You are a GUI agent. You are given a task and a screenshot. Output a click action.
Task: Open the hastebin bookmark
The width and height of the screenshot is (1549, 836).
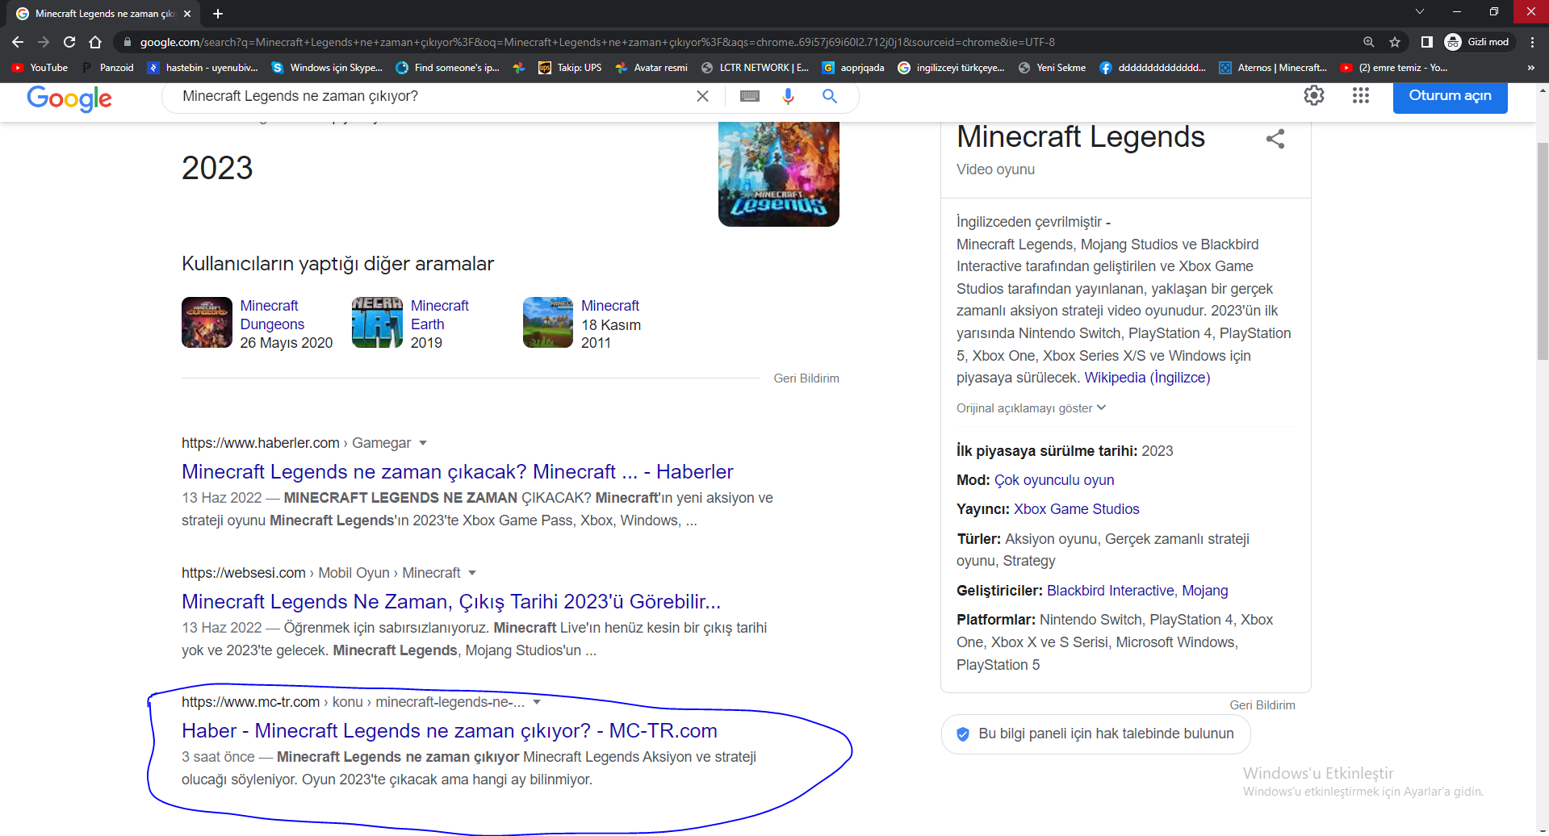tap(203, 68)
